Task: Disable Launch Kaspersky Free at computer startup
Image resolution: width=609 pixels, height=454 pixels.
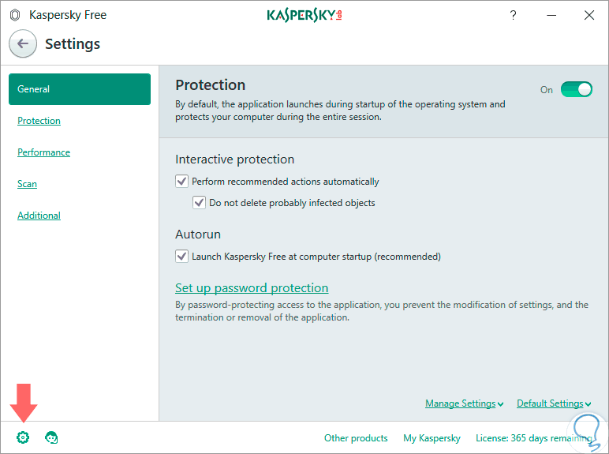Action: [182, 257]
